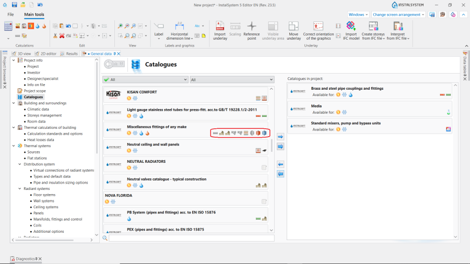Open the Windows dropdown menu
The width and height of the screenshot is (470, 264).
(x=358, y=15)
